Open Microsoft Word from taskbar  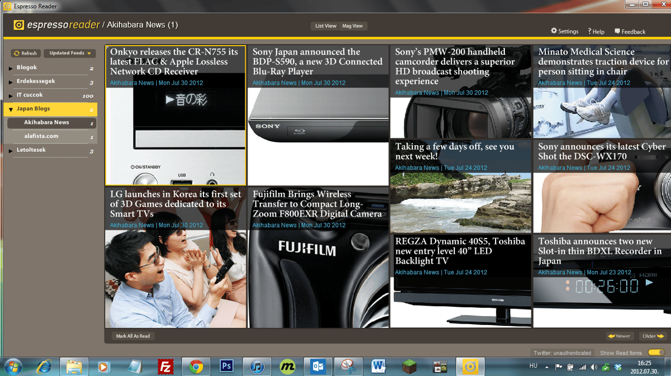click(x=378, y=366)
